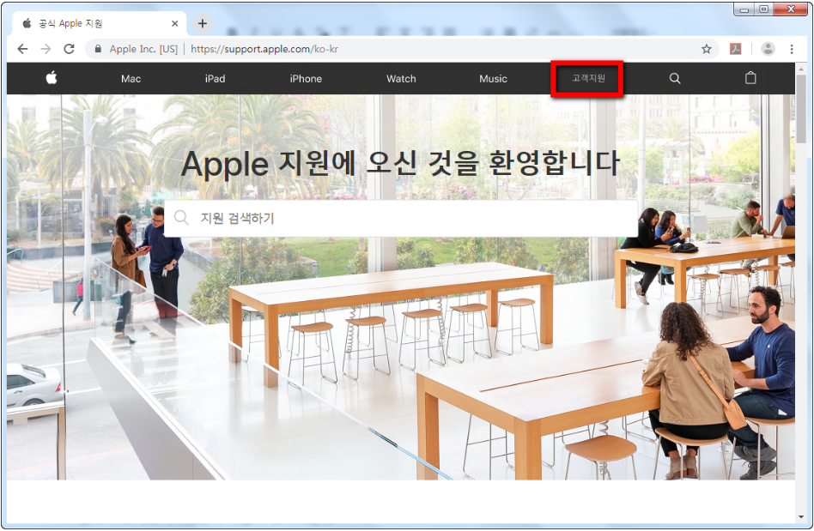Open the Mac menu item
Viewport: 814px width, 531px height.
131,79
